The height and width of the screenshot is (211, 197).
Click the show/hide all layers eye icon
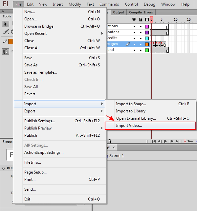tap(134, 19)
